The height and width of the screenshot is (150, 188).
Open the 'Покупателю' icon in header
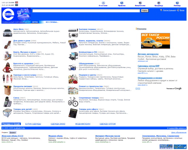(x=140, y=3)
